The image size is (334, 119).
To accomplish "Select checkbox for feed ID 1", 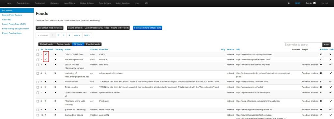I will point(38,54).
